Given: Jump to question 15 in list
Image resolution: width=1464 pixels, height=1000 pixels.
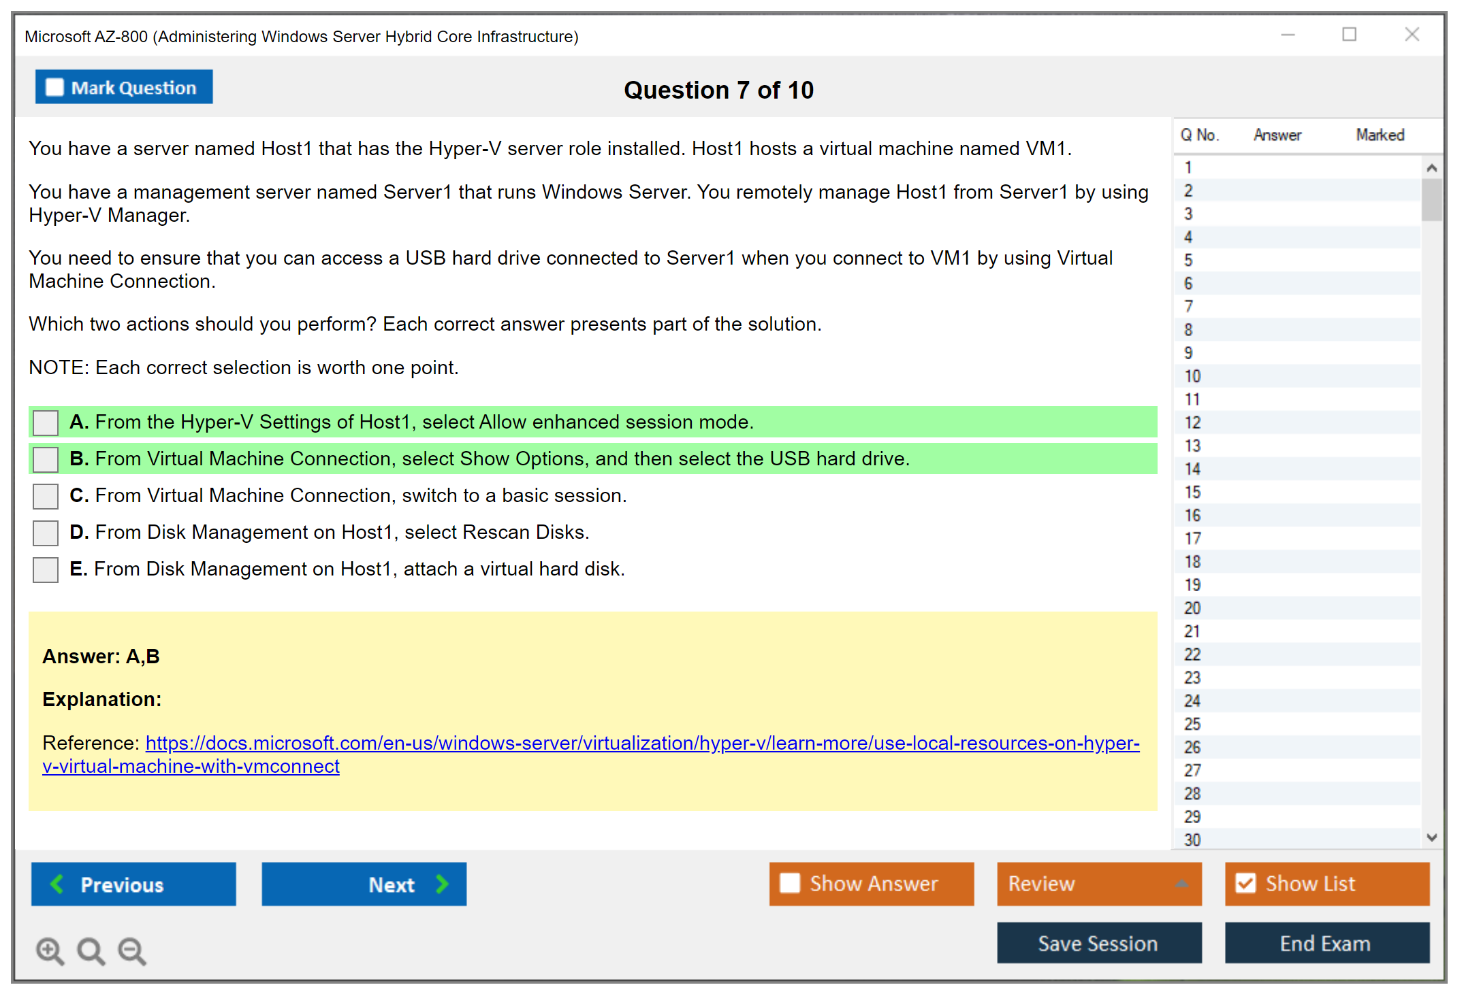Looking at the screenshot, I should (1192, 492).
